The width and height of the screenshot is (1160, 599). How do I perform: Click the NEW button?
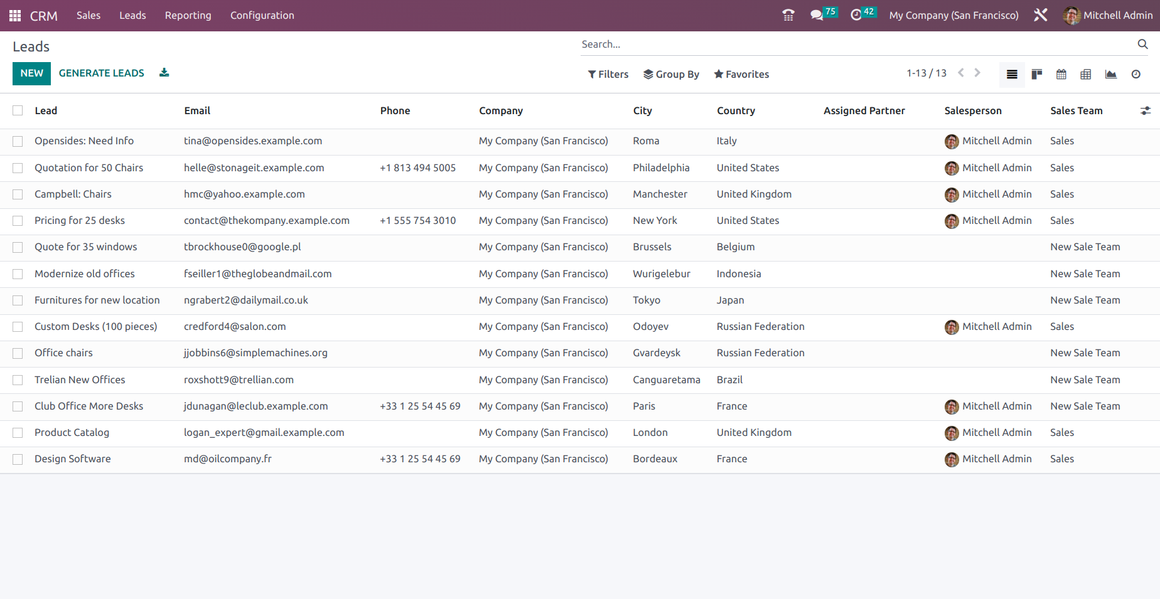pos(31,73)
